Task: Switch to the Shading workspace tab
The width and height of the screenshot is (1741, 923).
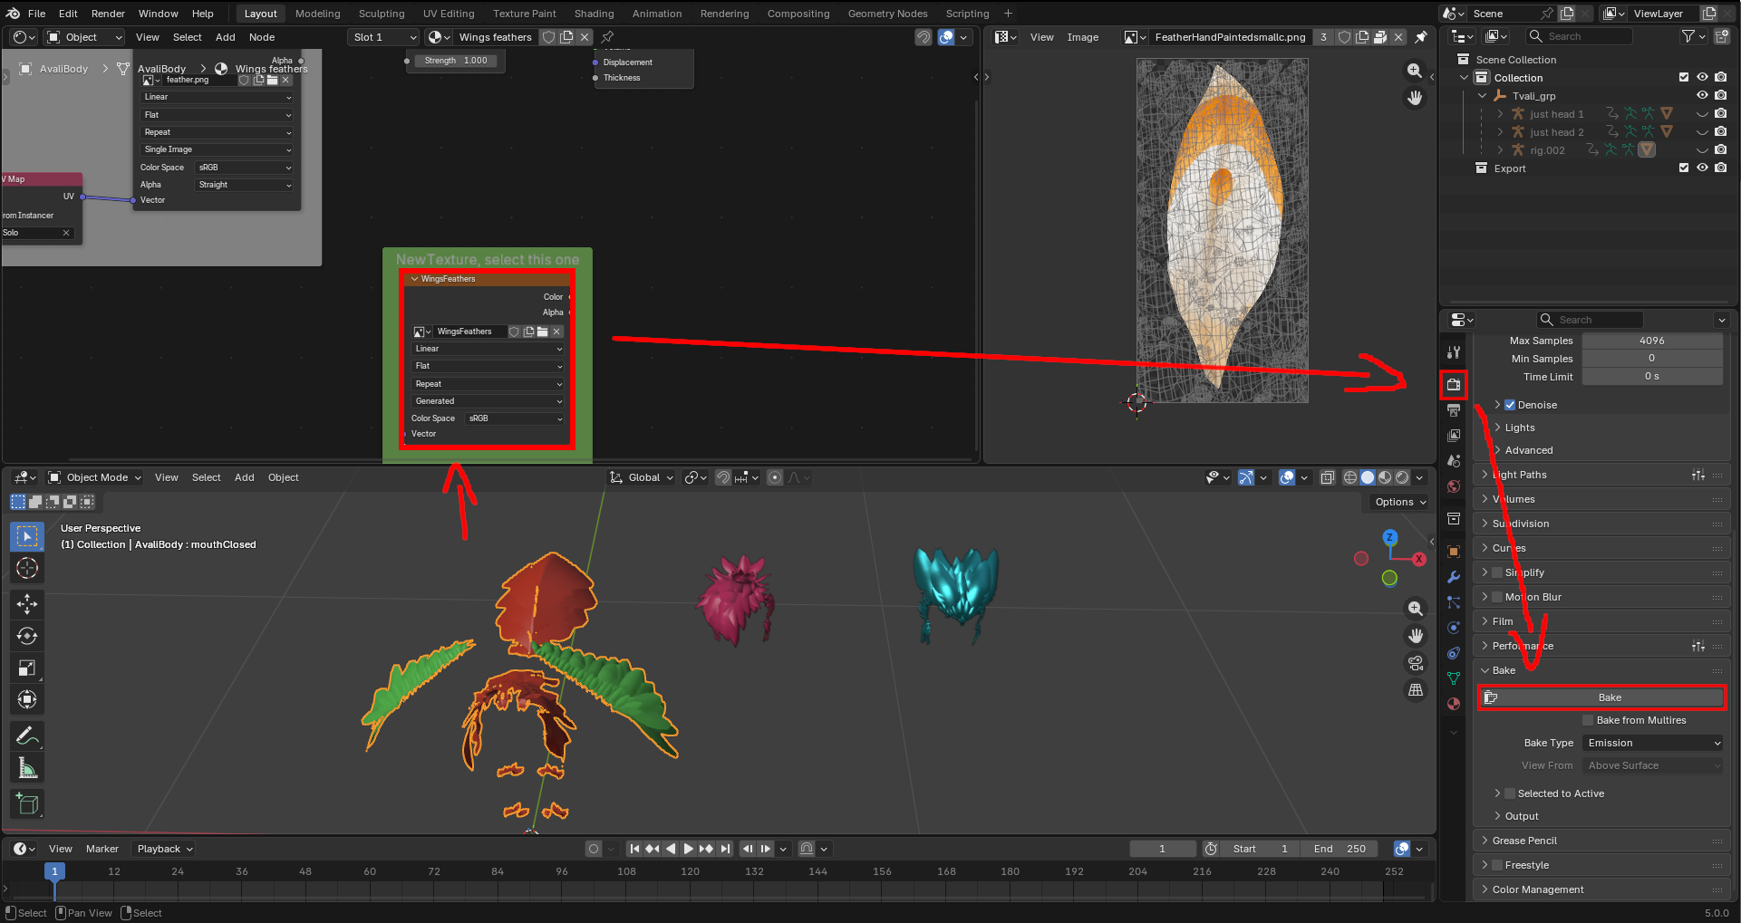Action: [594, 14]
